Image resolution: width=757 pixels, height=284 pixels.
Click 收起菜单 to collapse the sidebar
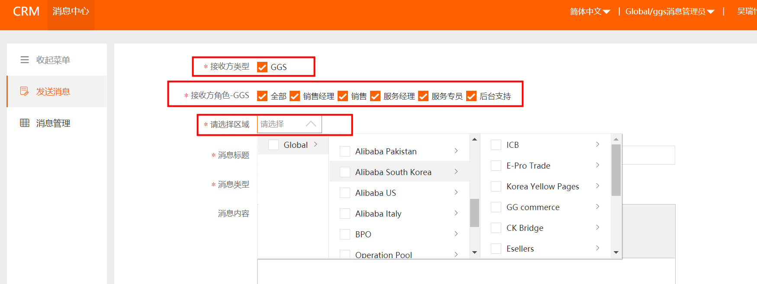[57, 60]
